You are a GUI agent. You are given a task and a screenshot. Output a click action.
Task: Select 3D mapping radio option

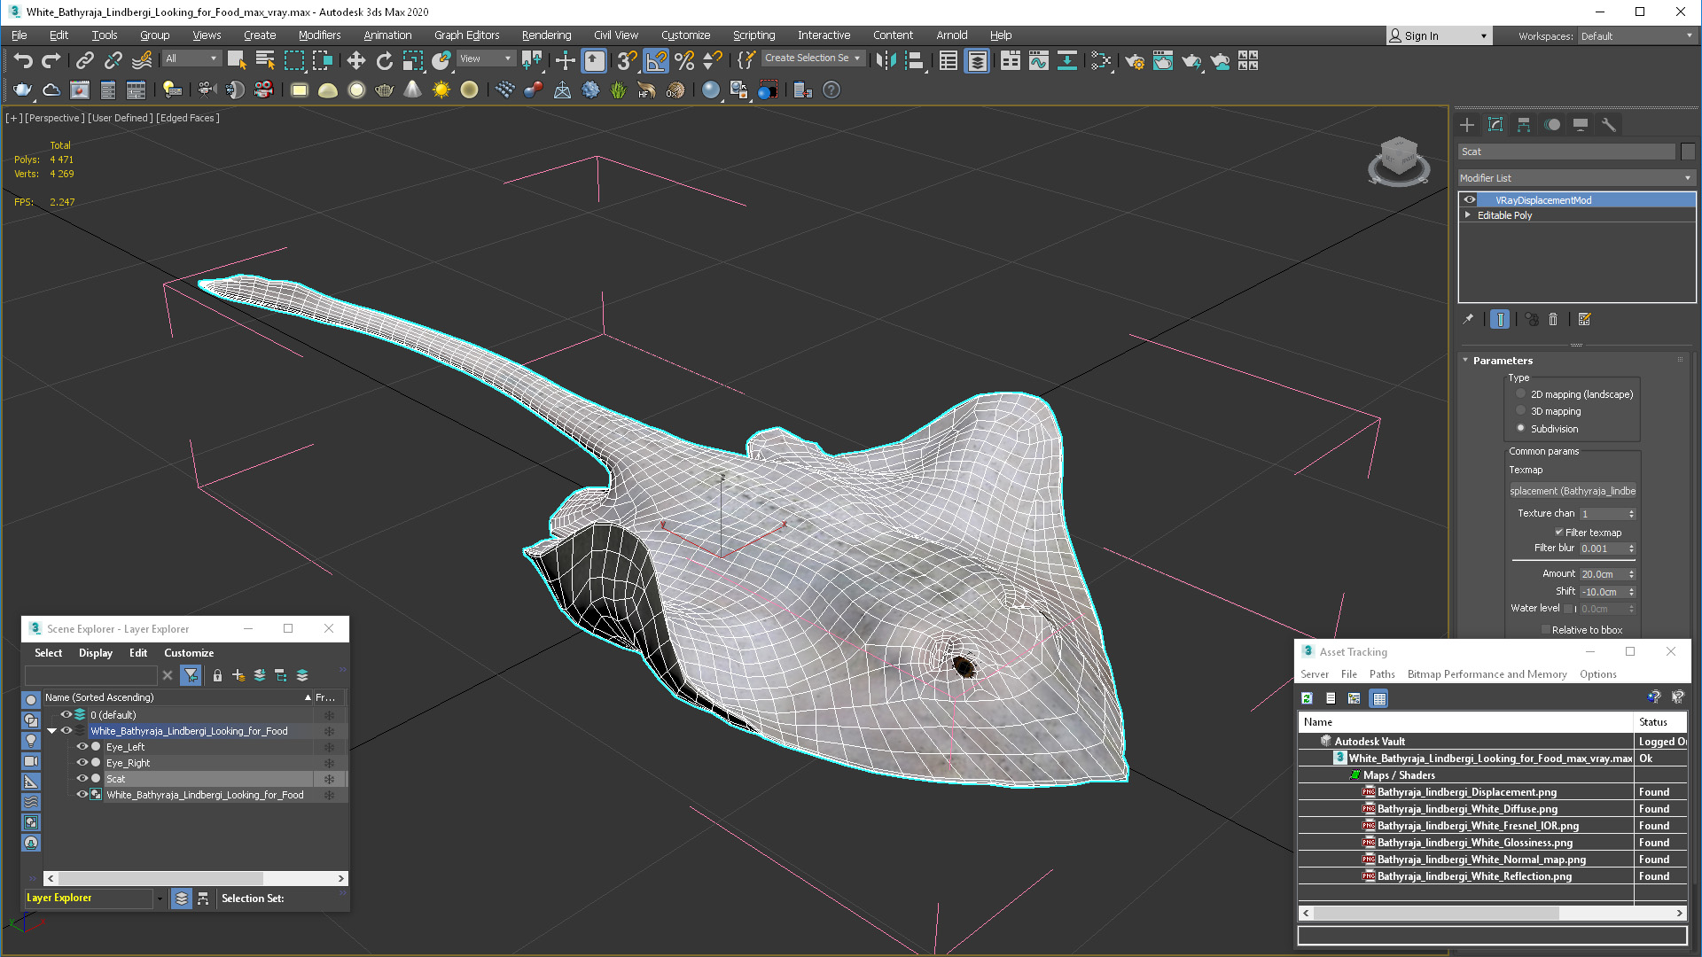point(1521,411)
